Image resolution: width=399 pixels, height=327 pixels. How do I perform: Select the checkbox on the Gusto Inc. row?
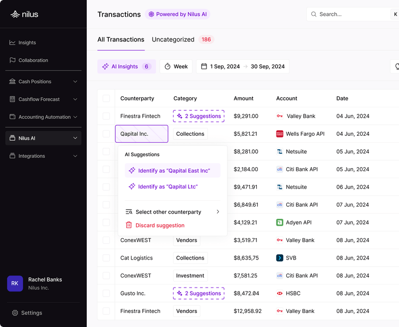pos(106,293)
